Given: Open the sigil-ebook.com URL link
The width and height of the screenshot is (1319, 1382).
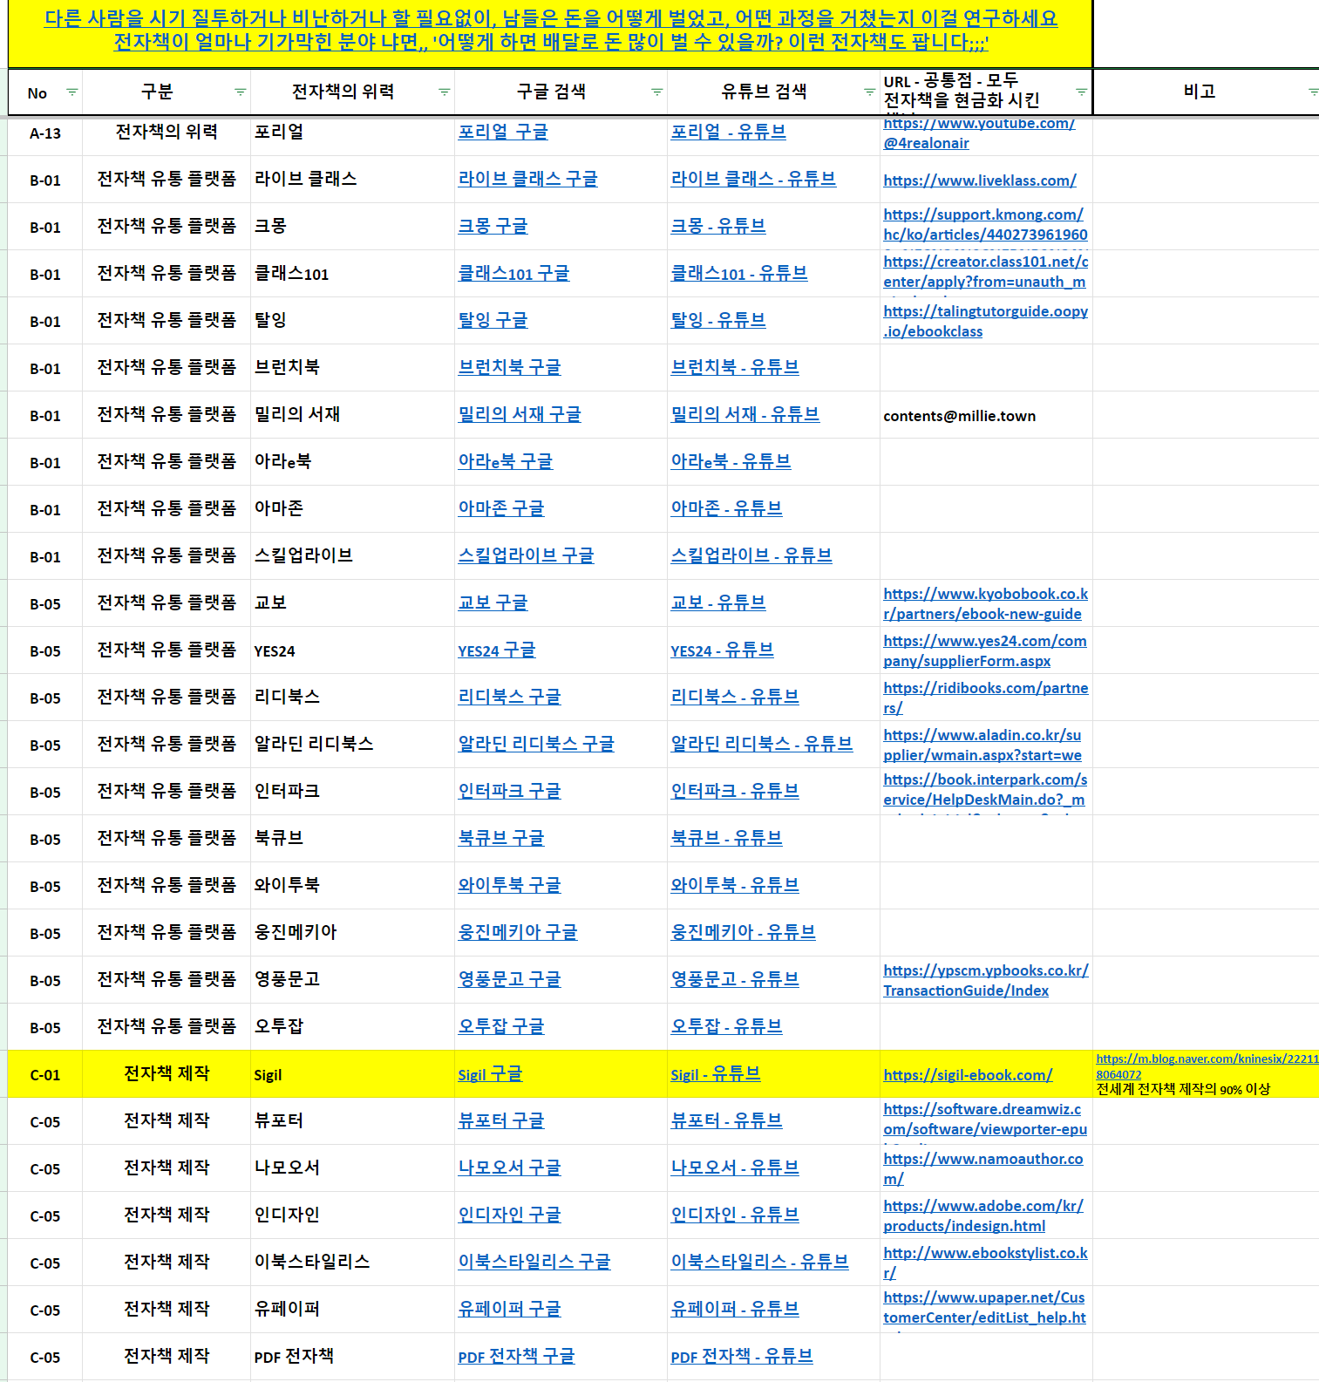Looking at the screenshot, I should click(968, 1075).
